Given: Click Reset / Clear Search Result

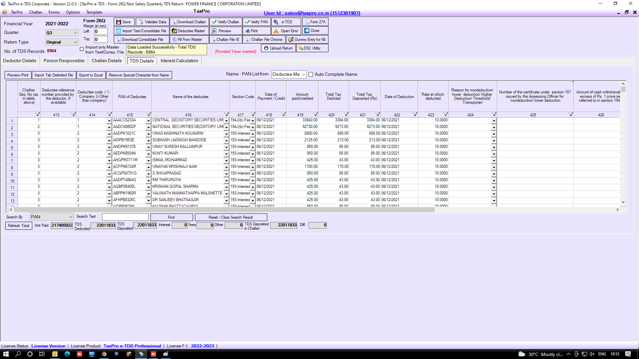Looking at the screenshot, I should [x=231, y=217].
